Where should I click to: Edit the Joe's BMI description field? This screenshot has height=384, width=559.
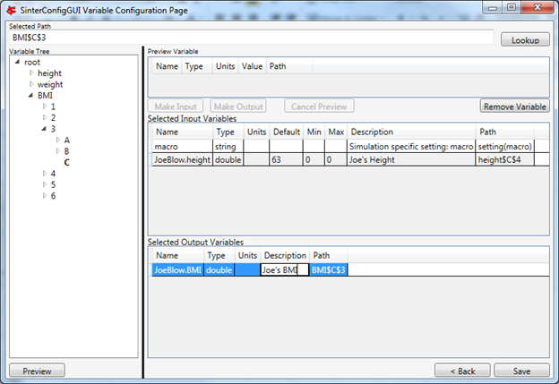pos(284,269)
